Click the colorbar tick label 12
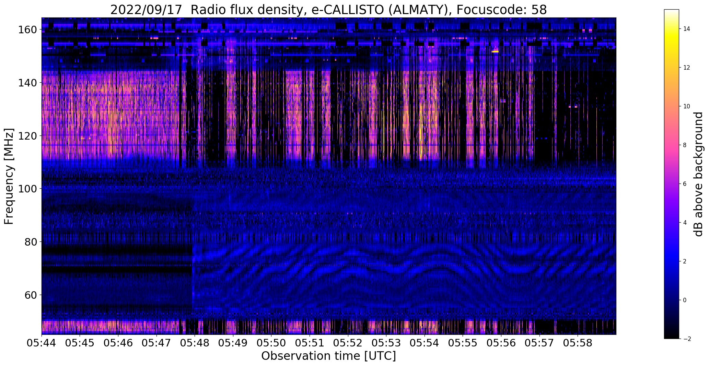This screenshot has height=366, width=709. pos(687,68)
